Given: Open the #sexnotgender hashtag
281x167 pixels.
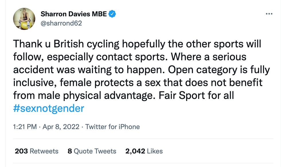Looking at the screenshot, I should coord(48,108).
